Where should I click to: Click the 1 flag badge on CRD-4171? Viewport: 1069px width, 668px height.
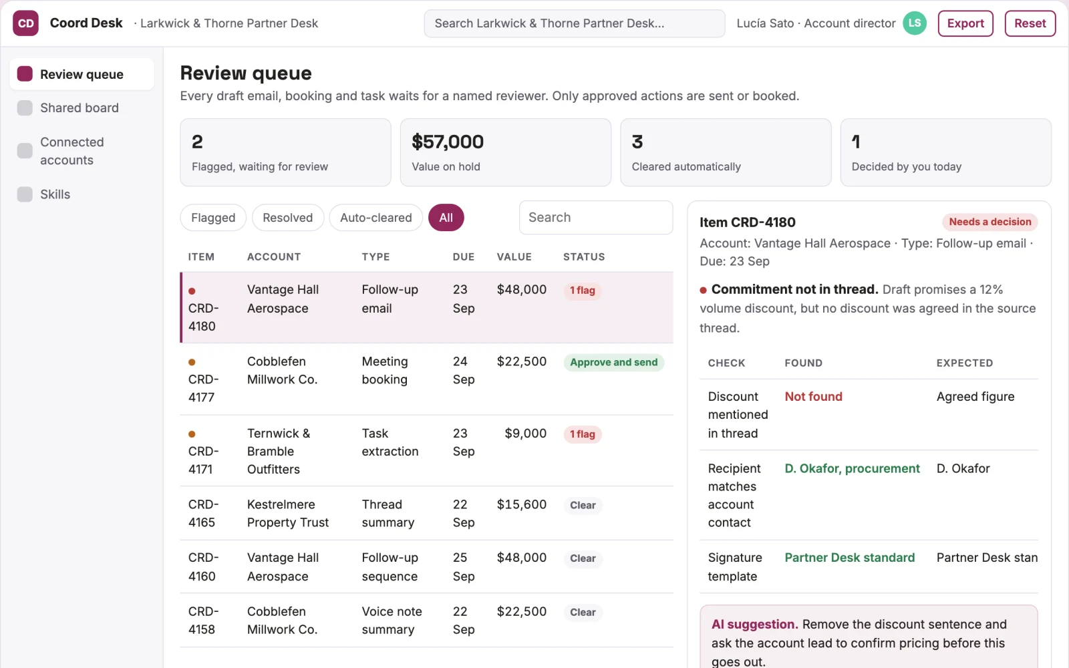tap(583, 434)
